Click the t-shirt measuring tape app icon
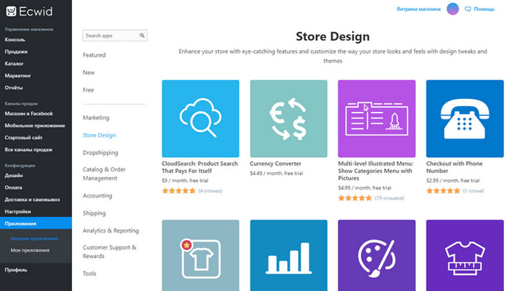 [465, 255]
